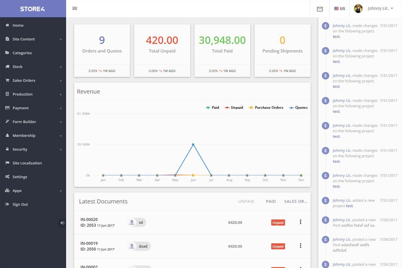This screenshot has height=268, width=402.
Task: Click the Unpaid badge on IN-00019
Action: click(278, 247)
